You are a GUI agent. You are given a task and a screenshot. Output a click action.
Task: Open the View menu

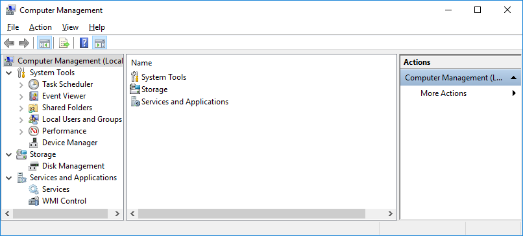70,27
